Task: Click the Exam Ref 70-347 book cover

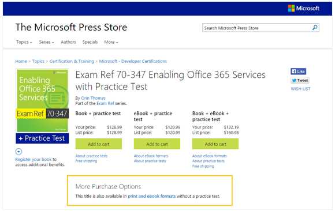Action: (42, 106)
